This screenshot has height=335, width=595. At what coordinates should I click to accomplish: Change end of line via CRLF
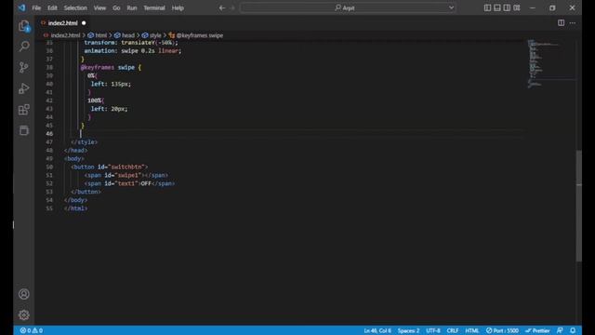[x=453, y=330]
